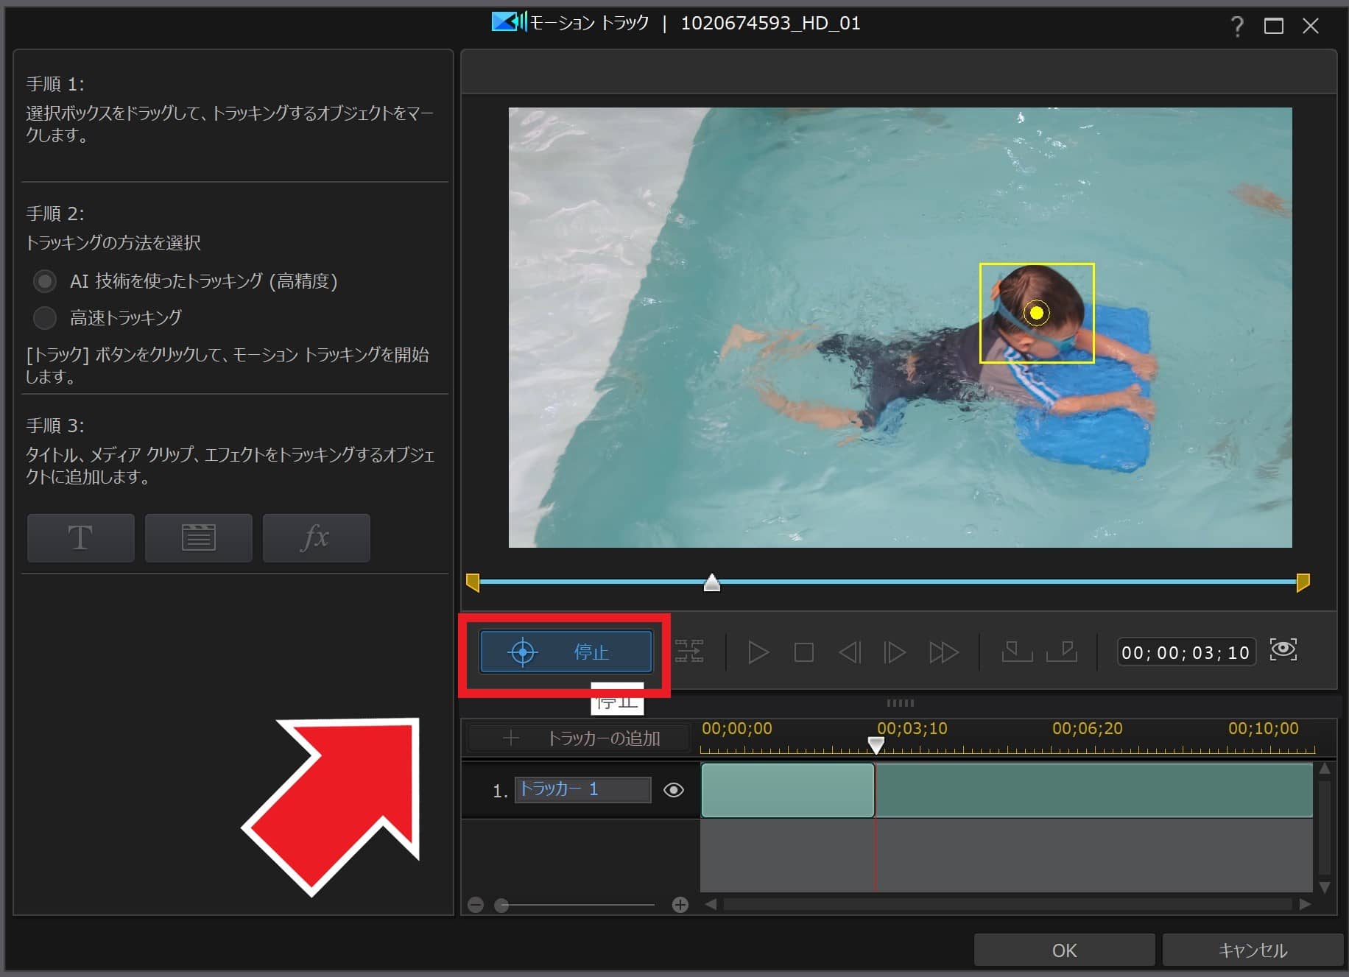Select AI 技術を使ったトラッキング radio option
Screen dimensions: 1349x977
[x=45, y=281]
